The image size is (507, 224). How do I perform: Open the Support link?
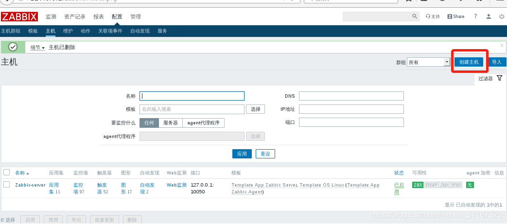pyautogui.click(x=433, y=17)
